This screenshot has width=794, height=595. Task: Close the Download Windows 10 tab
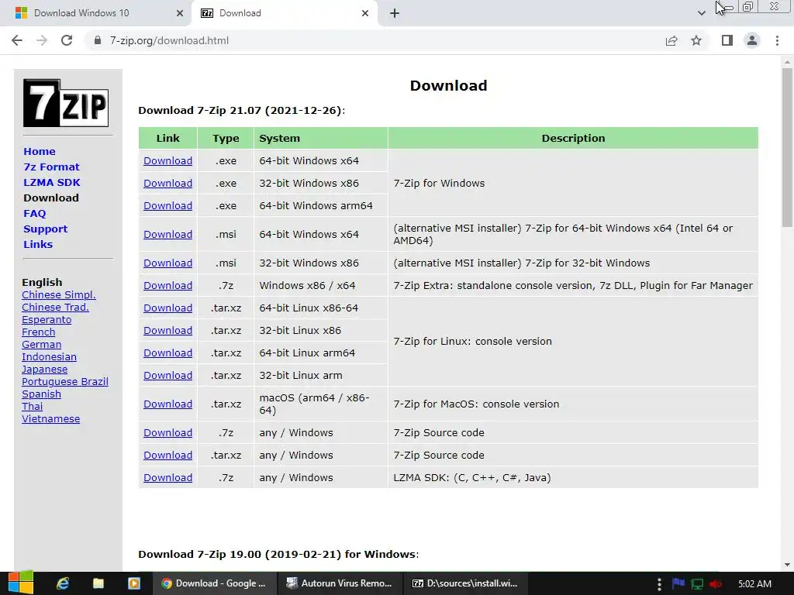(180, 13)
